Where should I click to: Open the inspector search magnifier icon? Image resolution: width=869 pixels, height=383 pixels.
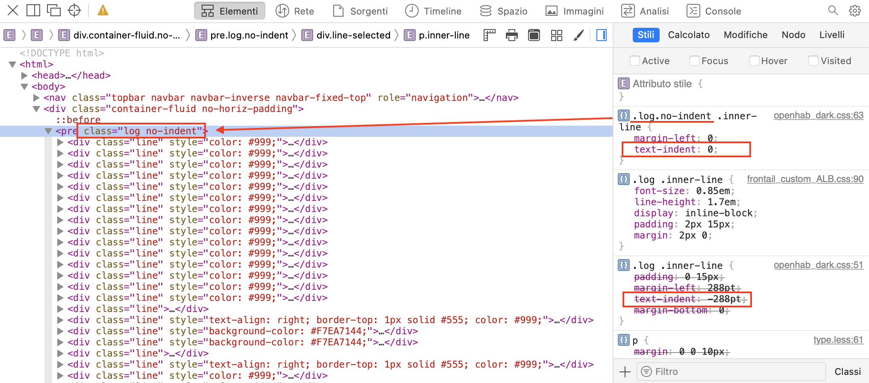tap(833, 11)
